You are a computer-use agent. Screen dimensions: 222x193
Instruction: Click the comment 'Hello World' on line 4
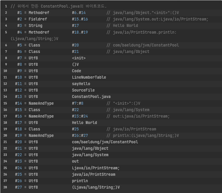(x=125, y=25)
